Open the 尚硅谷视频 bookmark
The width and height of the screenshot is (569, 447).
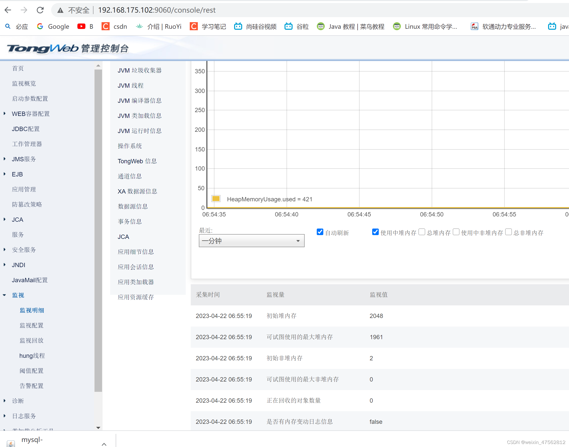click(x=255, y=26)
